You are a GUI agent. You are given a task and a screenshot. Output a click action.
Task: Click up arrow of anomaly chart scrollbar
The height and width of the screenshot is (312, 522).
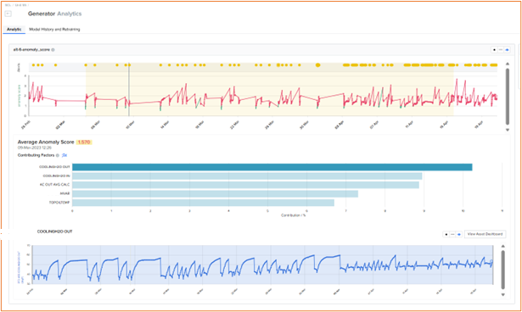(508, 64)
